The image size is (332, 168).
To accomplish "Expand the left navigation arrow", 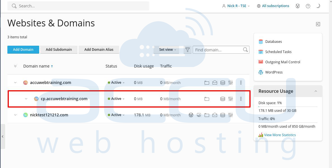I will tap(3, 137).
